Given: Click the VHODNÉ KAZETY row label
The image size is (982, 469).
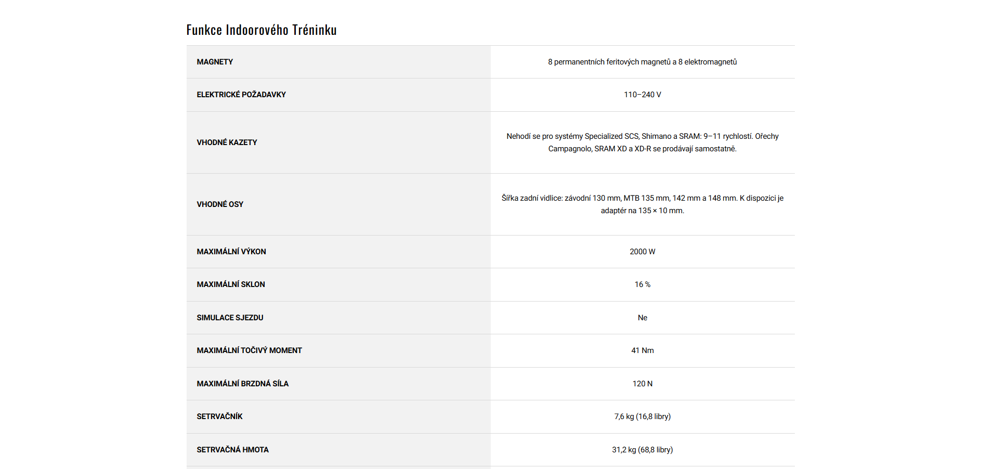Looking at the screenshot, I should pos(227,142).
